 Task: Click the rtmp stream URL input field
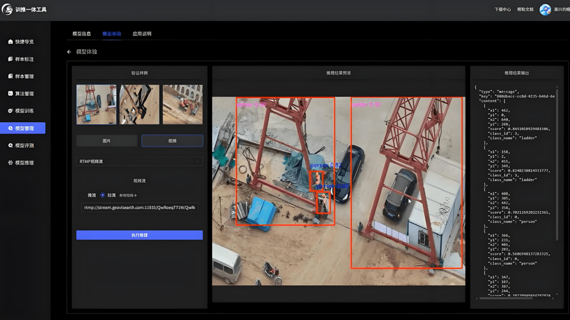[140, 208]
